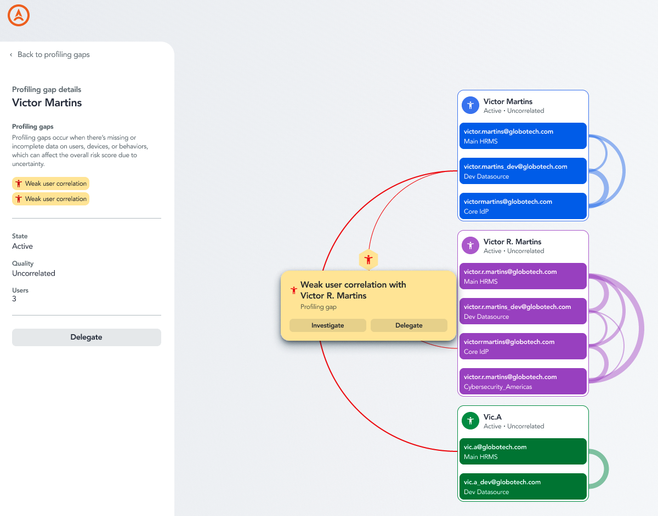Viewport: 658px width, 516px height.
Task: Click Vic.A green avatar icon
Action: [470, 421]
